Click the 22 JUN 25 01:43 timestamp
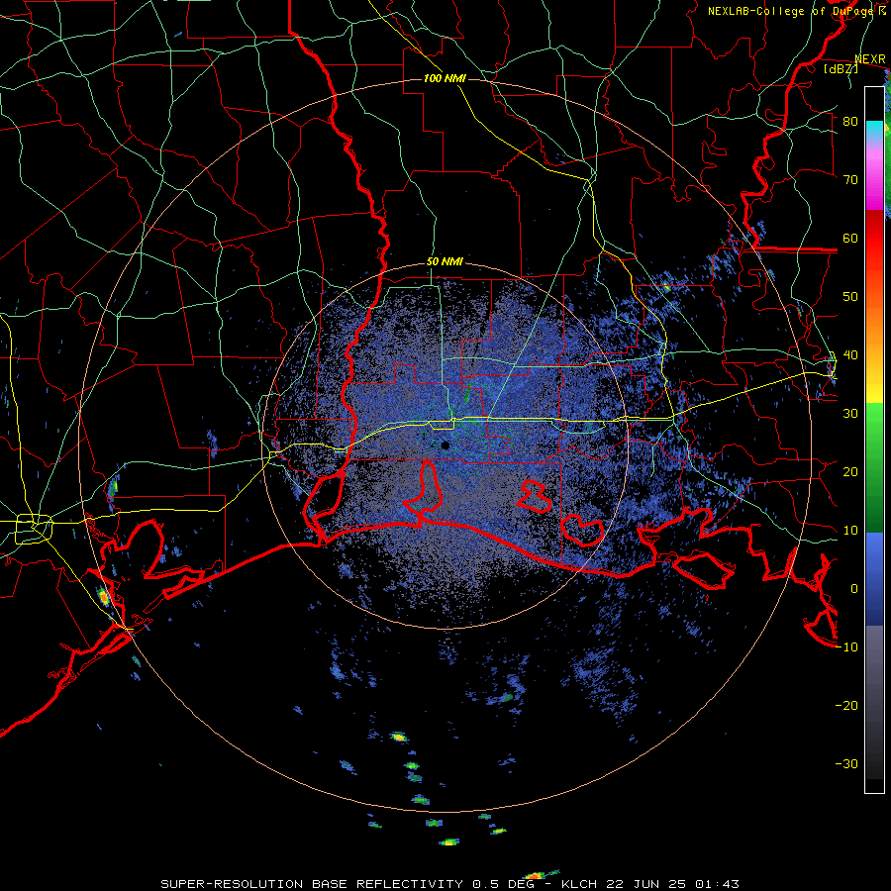891x891 pixels. click(x=671, y=884)
